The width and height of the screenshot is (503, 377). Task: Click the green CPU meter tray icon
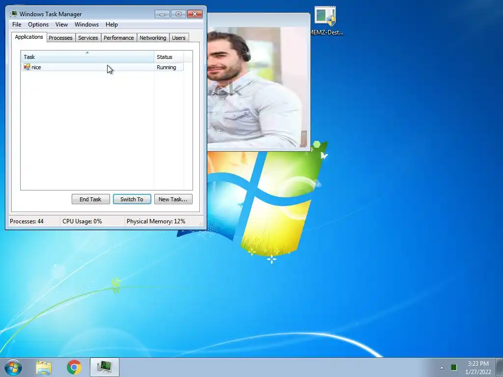tap(453, 368)
